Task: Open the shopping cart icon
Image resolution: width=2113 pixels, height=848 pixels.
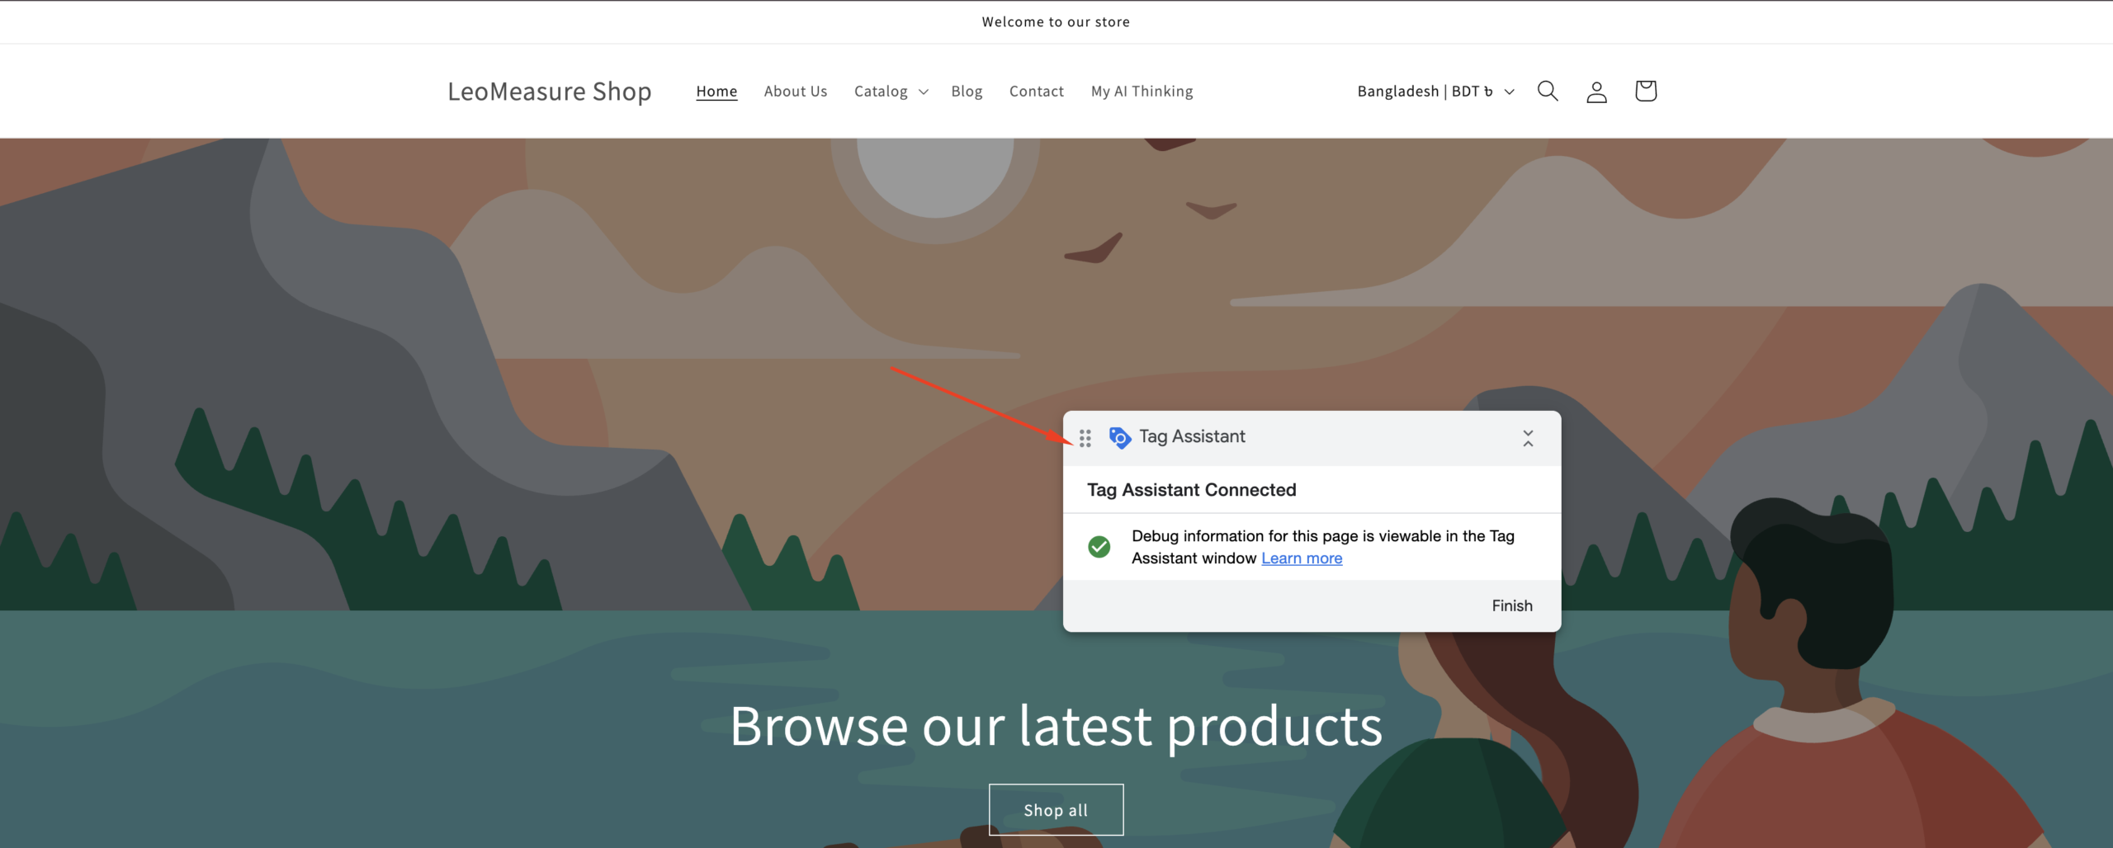Action: click(x=1645, y=91)
